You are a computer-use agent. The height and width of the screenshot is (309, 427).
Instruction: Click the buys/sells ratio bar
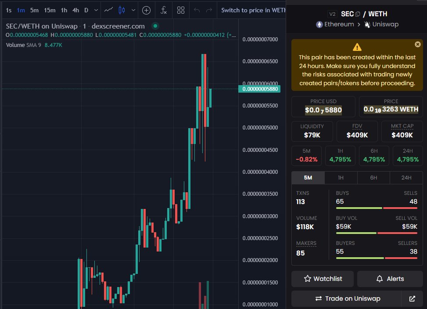click(x=377, y=208)
